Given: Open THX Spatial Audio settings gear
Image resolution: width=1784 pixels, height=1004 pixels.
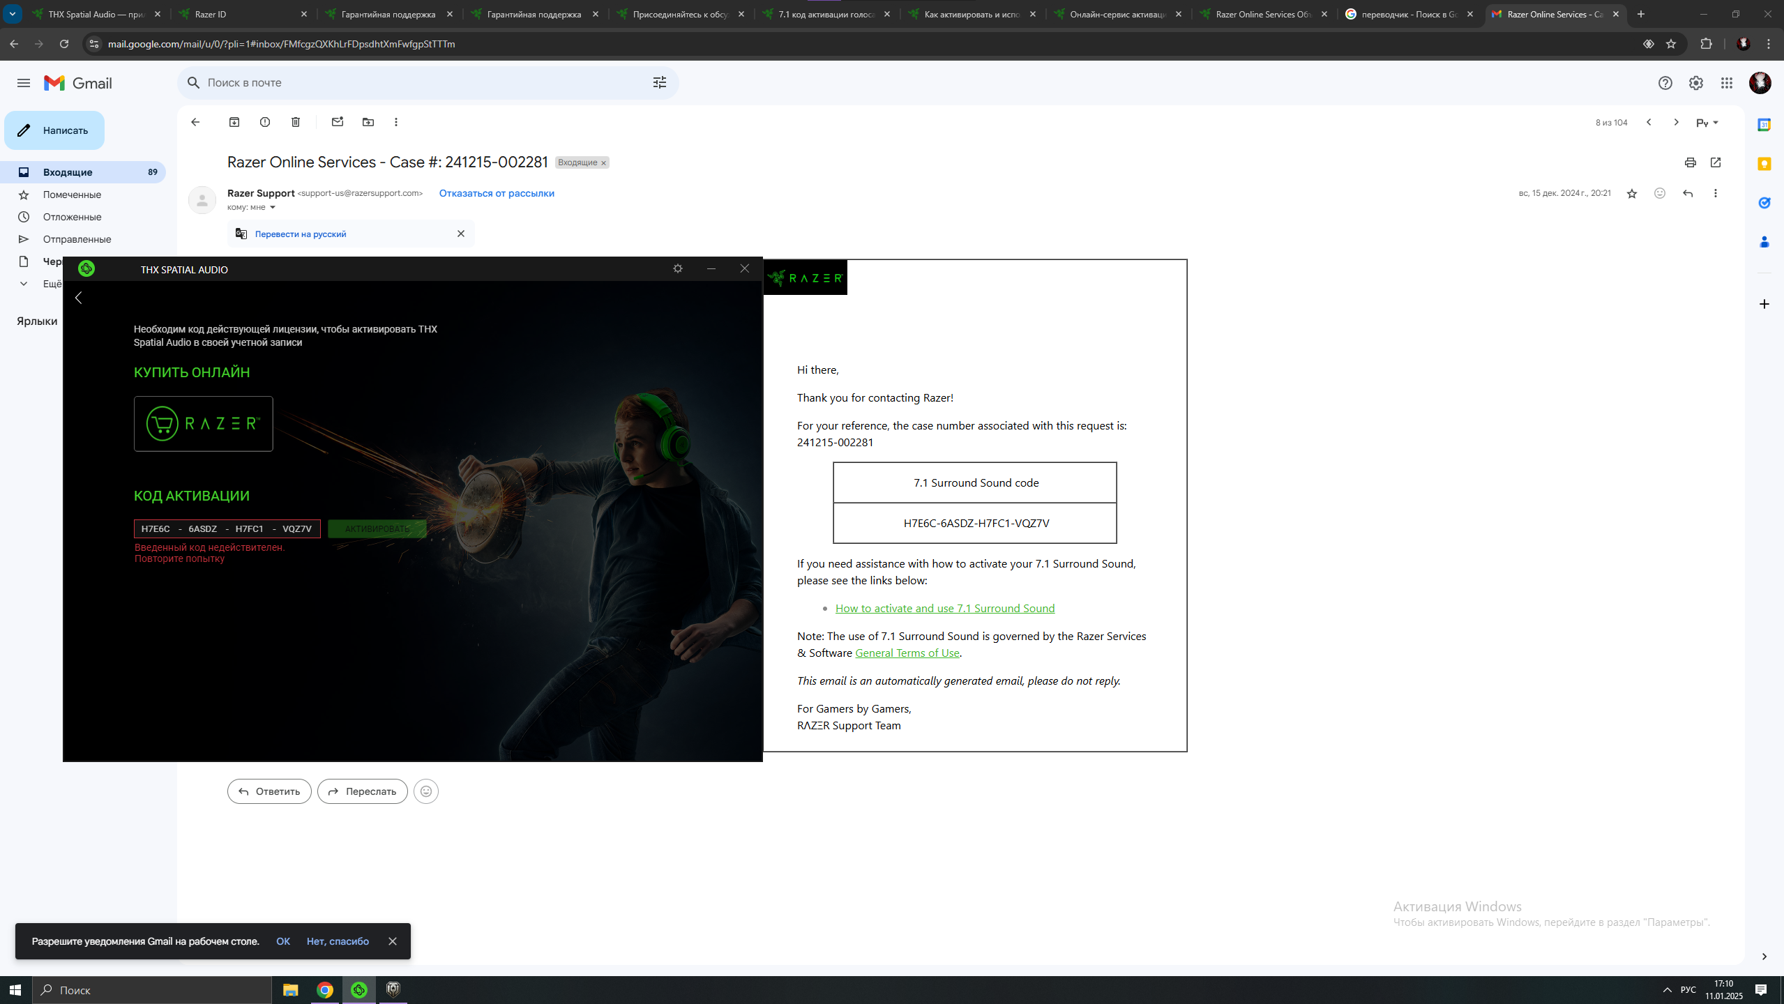Looking at the screenshot, I should [x=678, y=268].
